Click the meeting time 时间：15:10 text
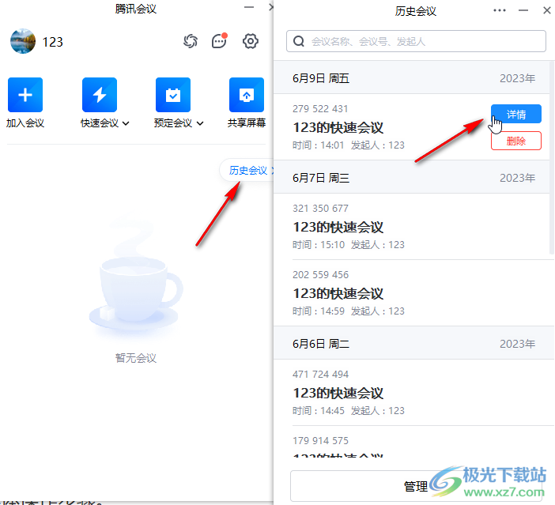This screenshot has height=505, width=555. click(x=319, y=244)
